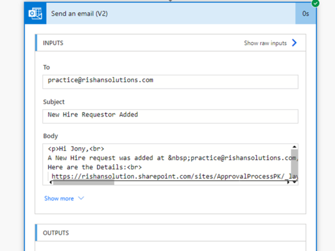
Task: Click the 0s duration badge
Action: pyautogui.click(x=307, y=13)
